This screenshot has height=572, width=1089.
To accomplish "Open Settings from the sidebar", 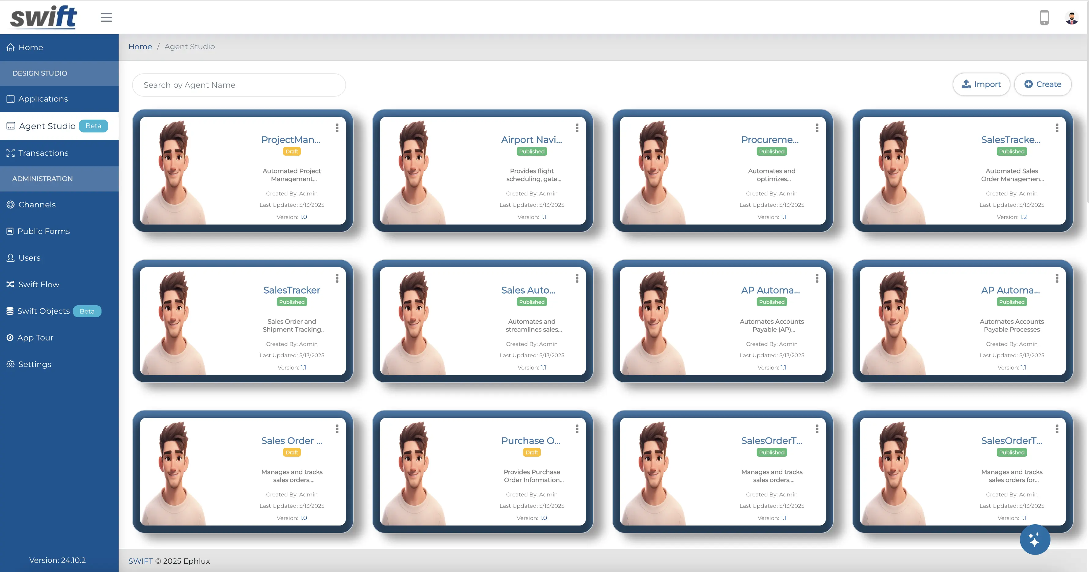I will tap(35, 364).
